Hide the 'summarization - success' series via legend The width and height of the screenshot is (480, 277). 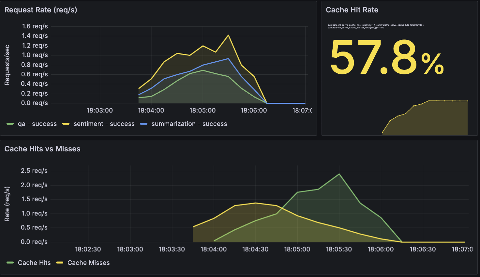pyautogui.click(x=189, y=124)
